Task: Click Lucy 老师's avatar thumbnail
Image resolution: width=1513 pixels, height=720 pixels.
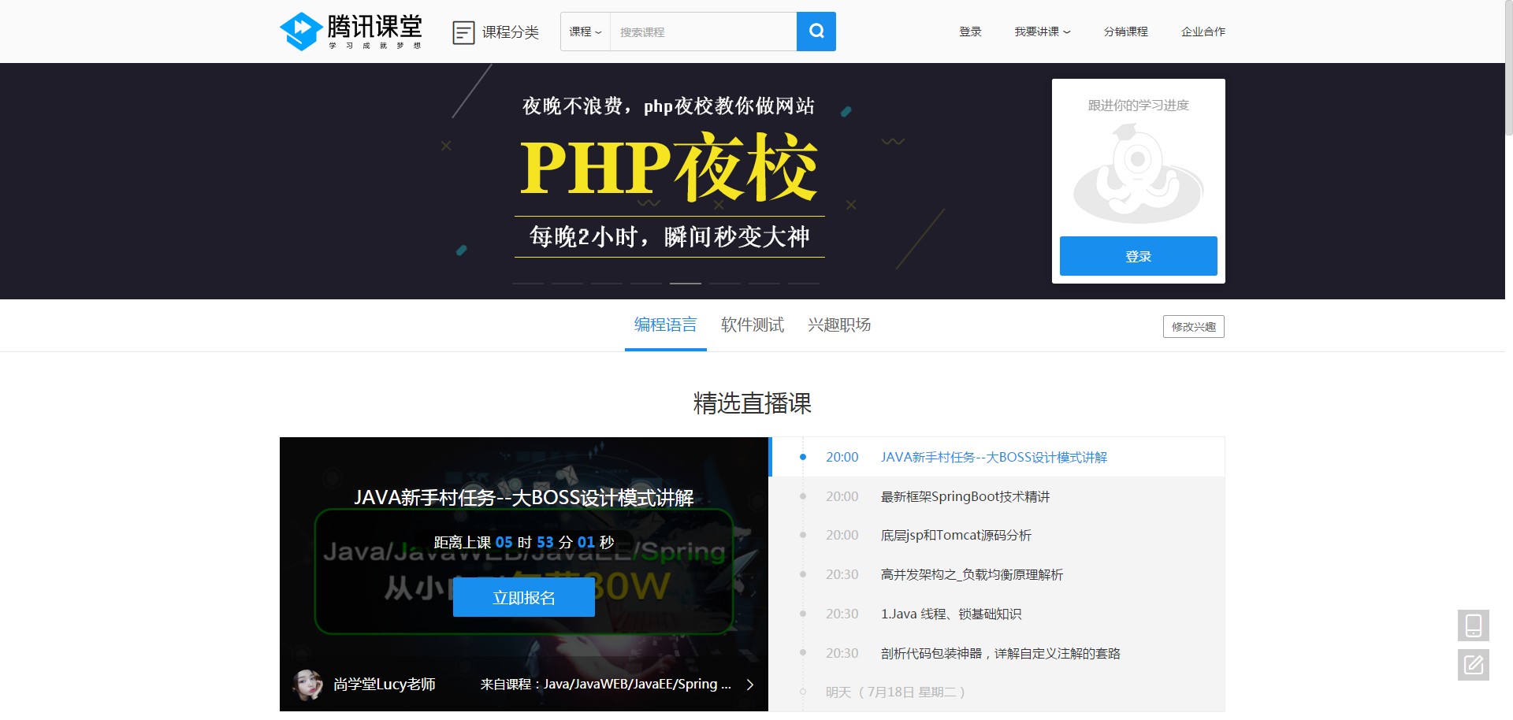Action: [308, 684]
